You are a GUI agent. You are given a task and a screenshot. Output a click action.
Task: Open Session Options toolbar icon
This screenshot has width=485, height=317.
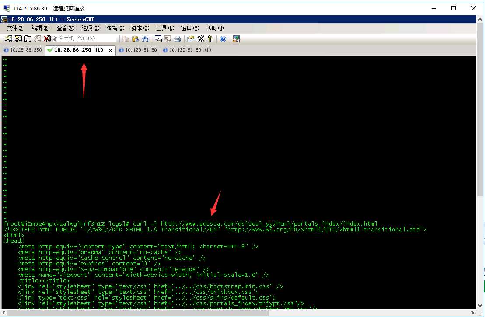[x=191, y=38]
